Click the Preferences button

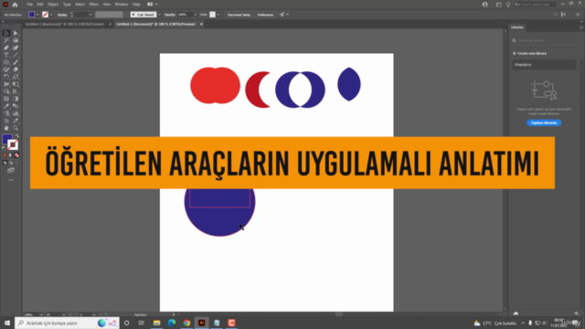265,15
